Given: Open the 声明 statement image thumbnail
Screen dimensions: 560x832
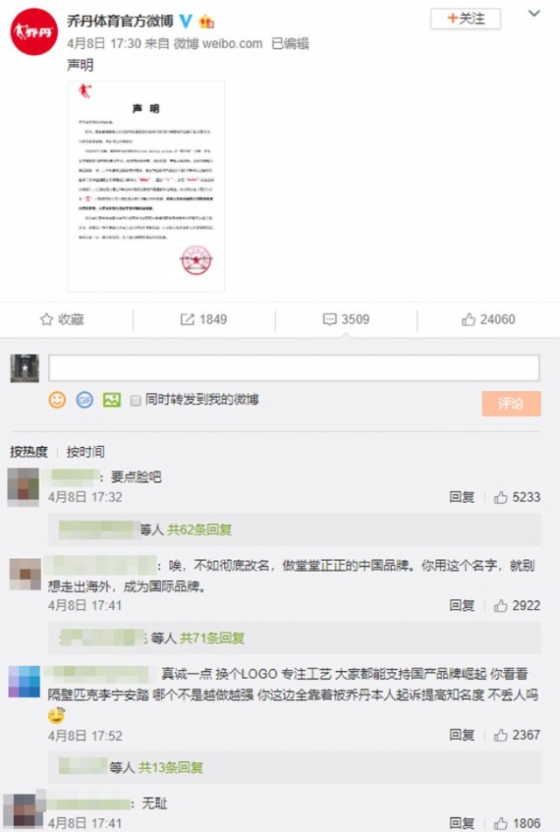Looking at the screenshot, I should [x=146, y=186].
